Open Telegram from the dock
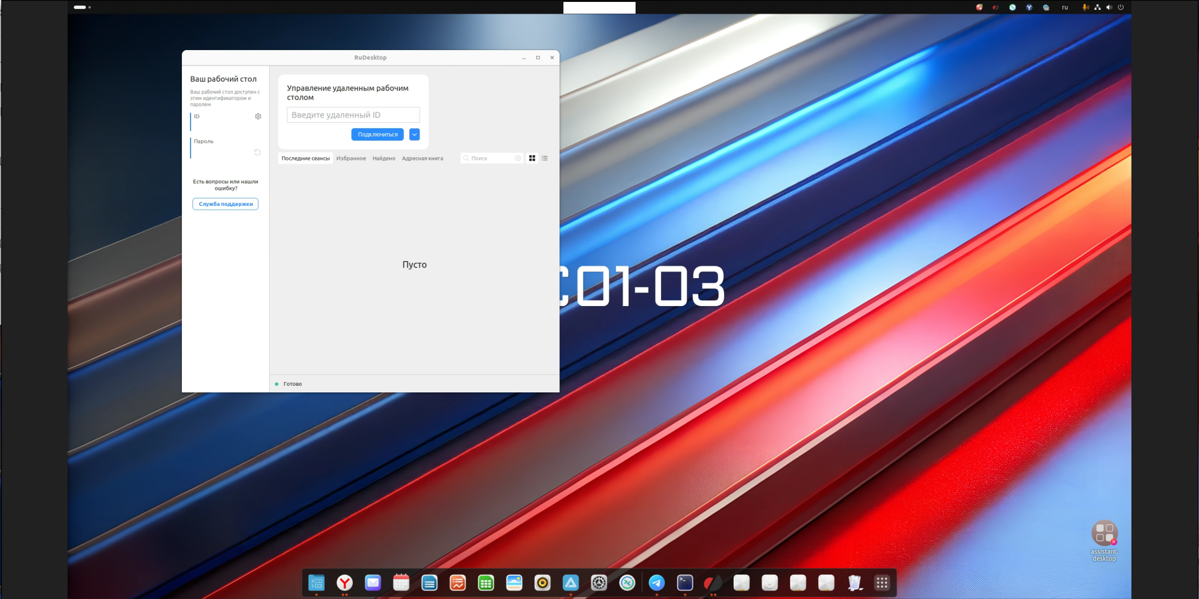 click(x=656, y=583)
